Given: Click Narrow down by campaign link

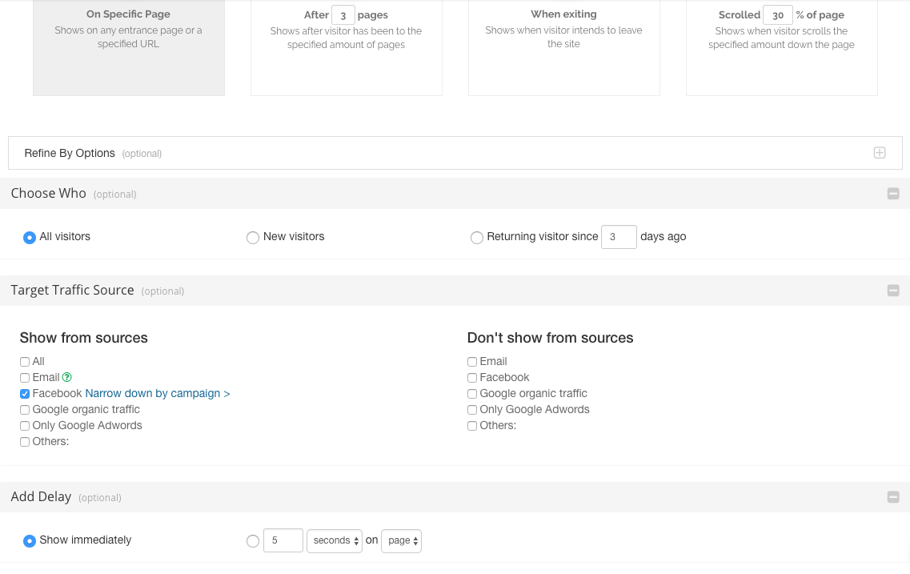Looking at the screenshot, I should point(158,394).
